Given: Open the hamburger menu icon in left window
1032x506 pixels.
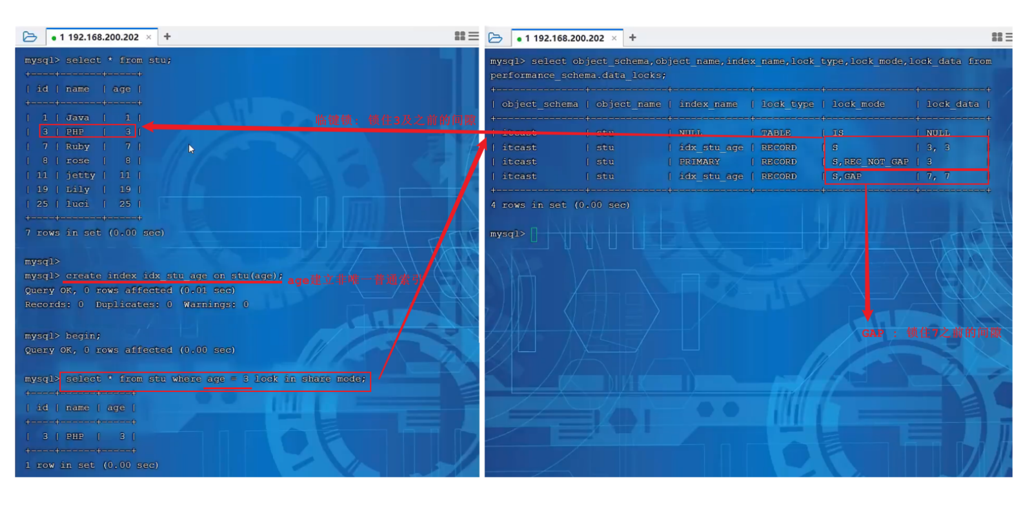Looking at the screenshot, I should [x=473, y=36].
